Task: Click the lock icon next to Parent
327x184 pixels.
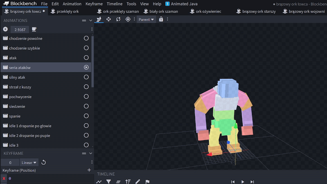Action: (161, 19)
